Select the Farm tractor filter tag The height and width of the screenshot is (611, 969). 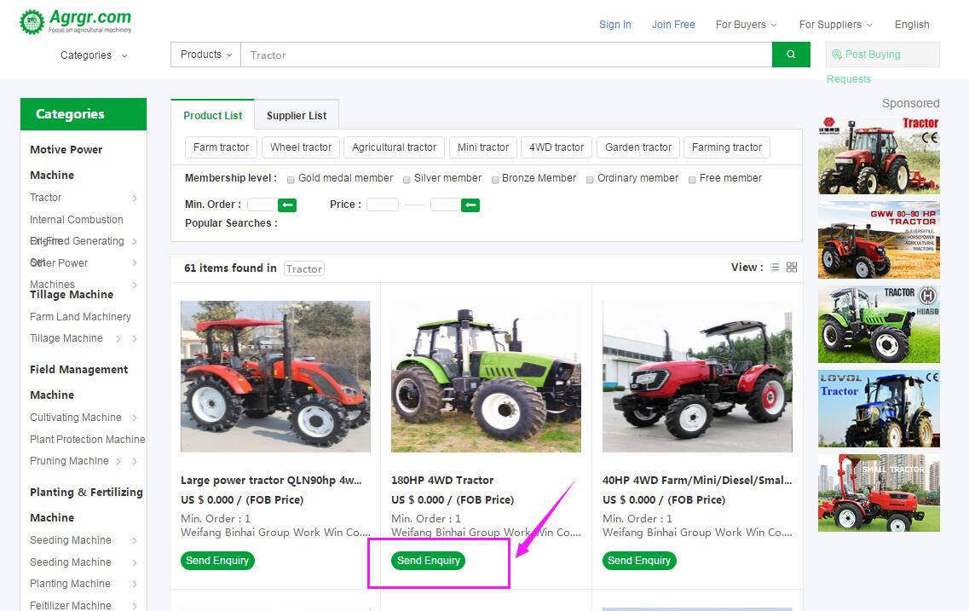[x=222, y=147]
